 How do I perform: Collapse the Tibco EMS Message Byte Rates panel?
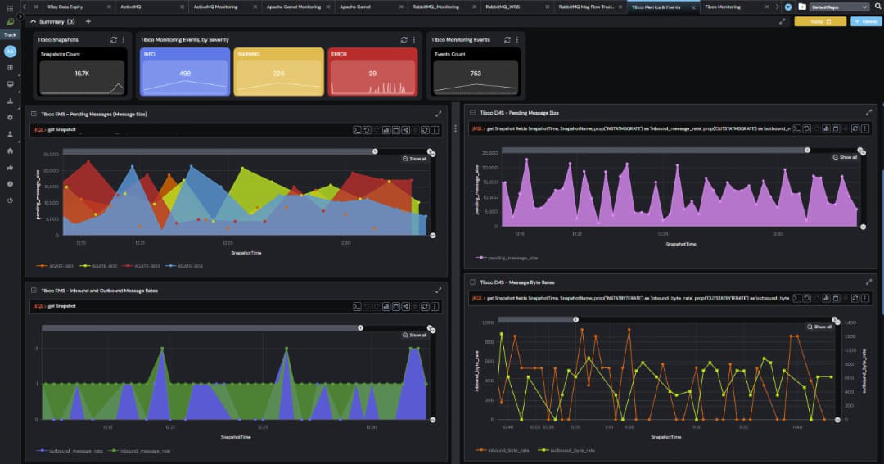point(473,282)
